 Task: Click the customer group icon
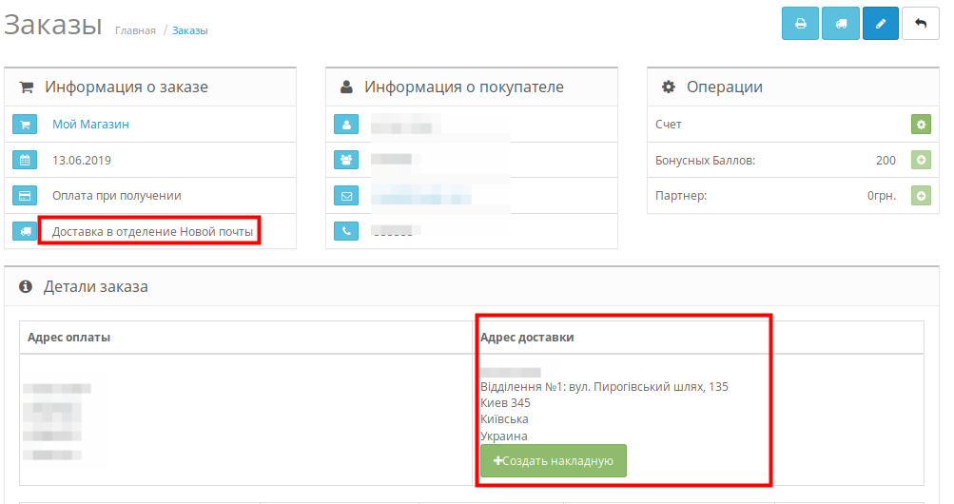pyautogui.click(x=346, y=160)
